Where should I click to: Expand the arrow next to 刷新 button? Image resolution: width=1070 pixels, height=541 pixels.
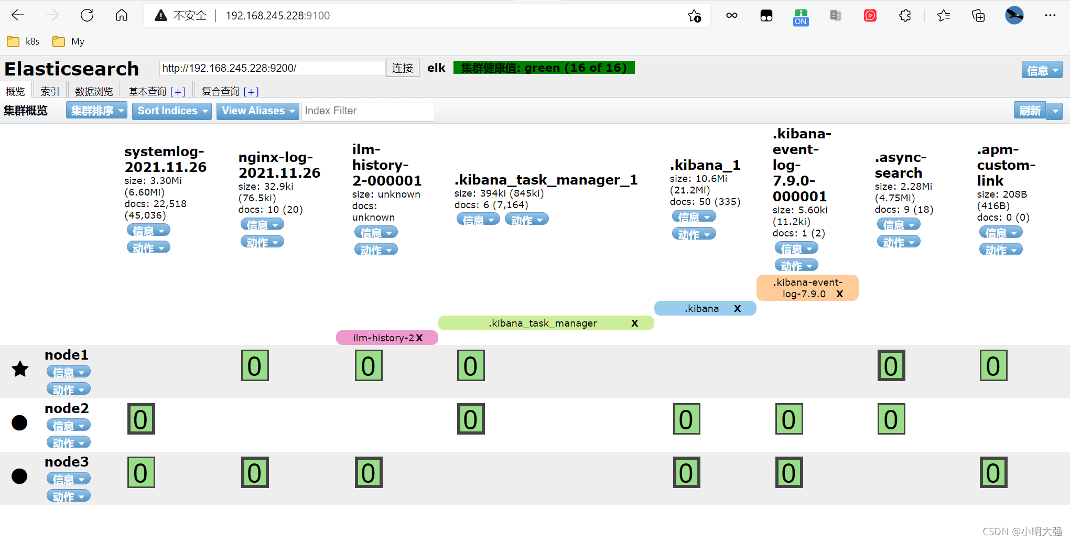tap(1055, 111)
